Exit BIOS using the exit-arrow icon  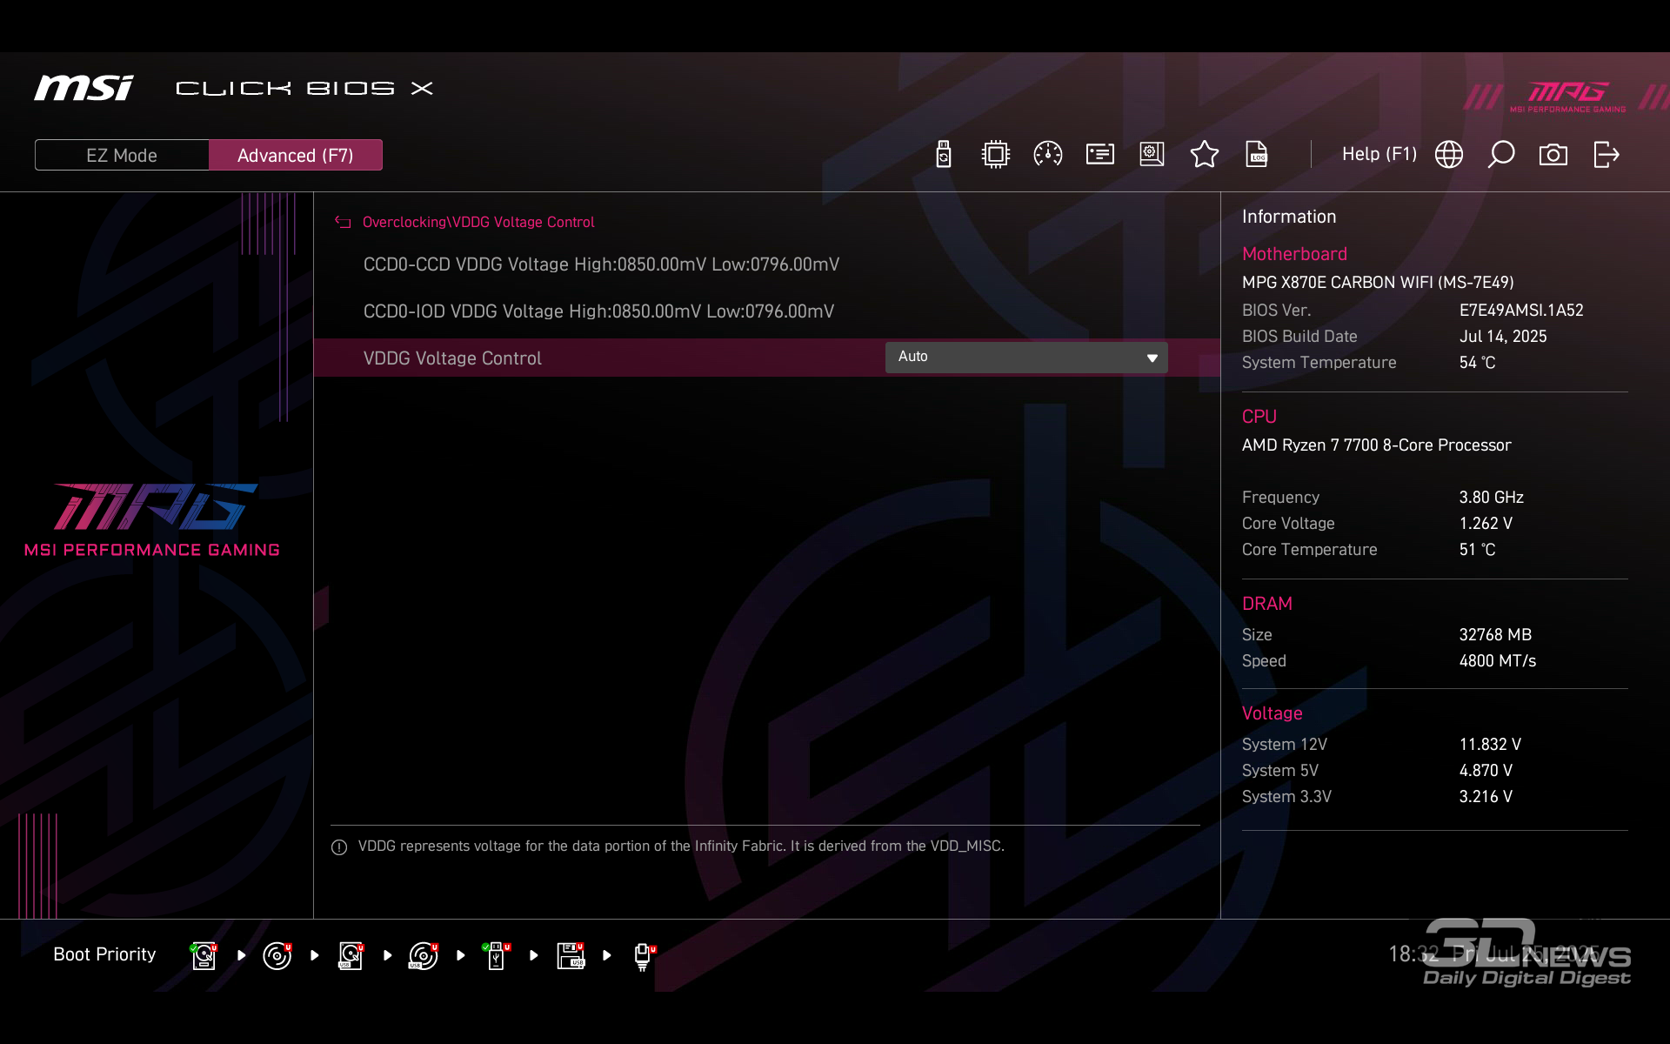1607,155
